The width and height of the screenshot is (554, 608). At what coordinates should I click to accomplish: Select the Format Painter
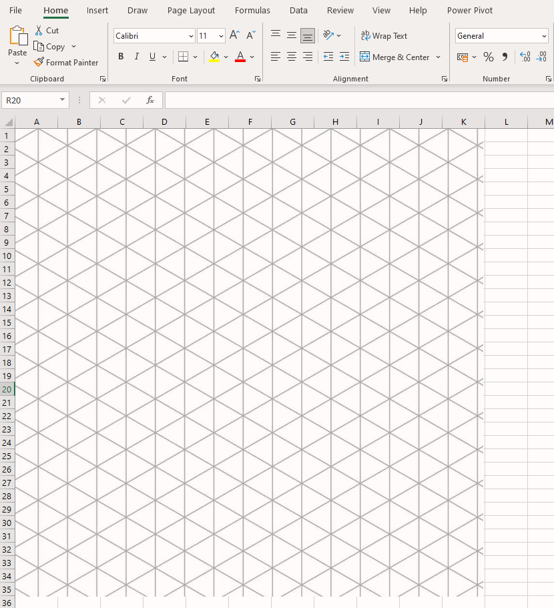[66, 62]
